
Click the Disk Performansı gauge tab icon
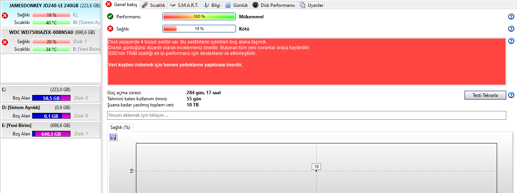tap(255, 5)
